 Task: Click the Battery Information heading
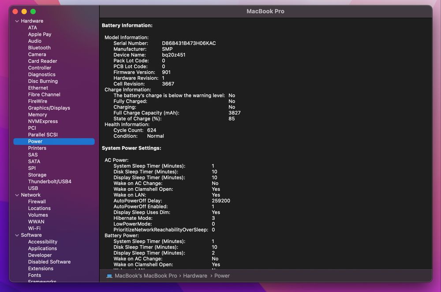tap(127, 25)
